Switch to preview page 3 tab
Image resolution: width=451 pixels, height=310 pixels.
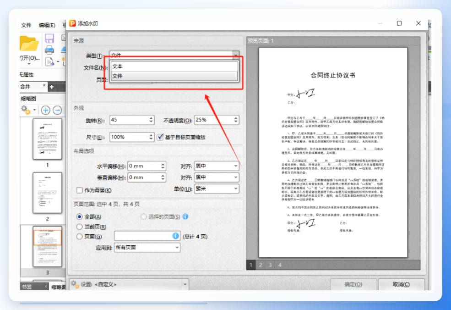(270, 265)
